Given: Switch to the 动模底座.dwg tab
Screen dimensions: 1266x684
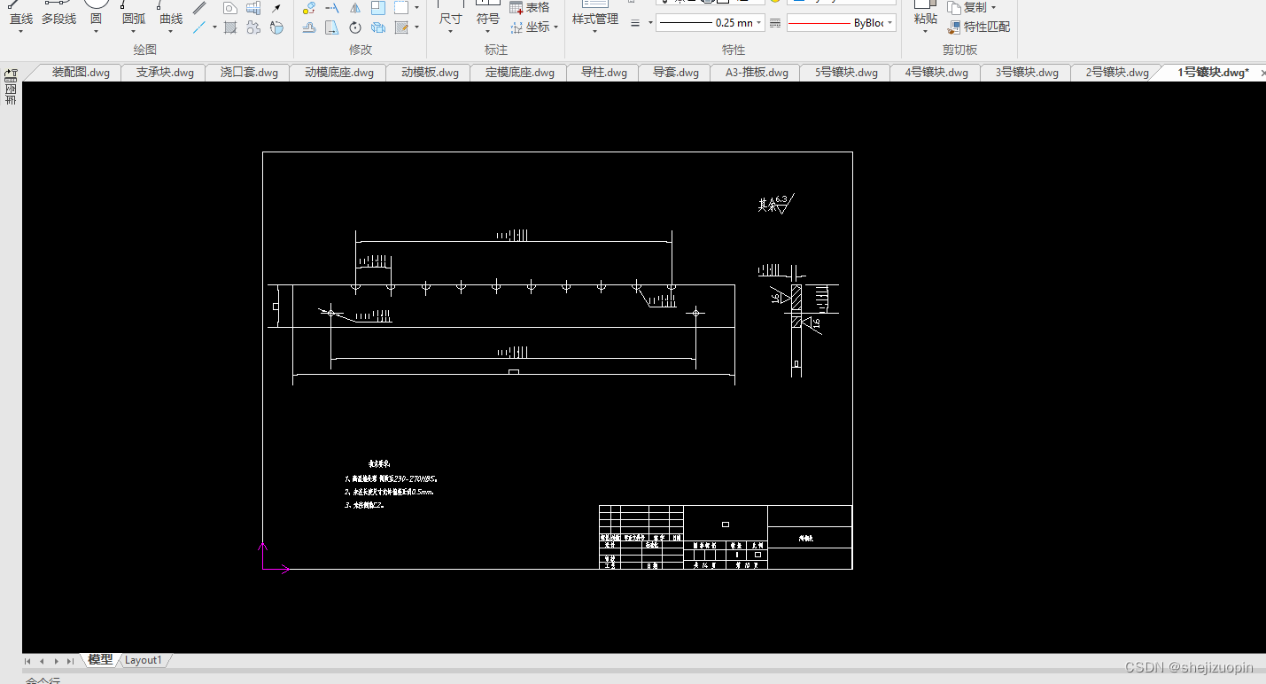Looking at the screenshot, I should click(x=339, y=73).
